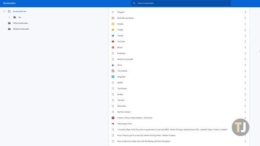Open the three-dot menu for Birth Movies Death

coord(245,18)
